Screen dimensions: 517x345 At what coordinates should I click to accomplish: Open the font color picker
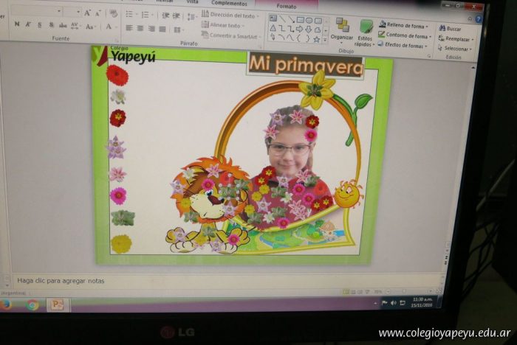coord(108,27)
